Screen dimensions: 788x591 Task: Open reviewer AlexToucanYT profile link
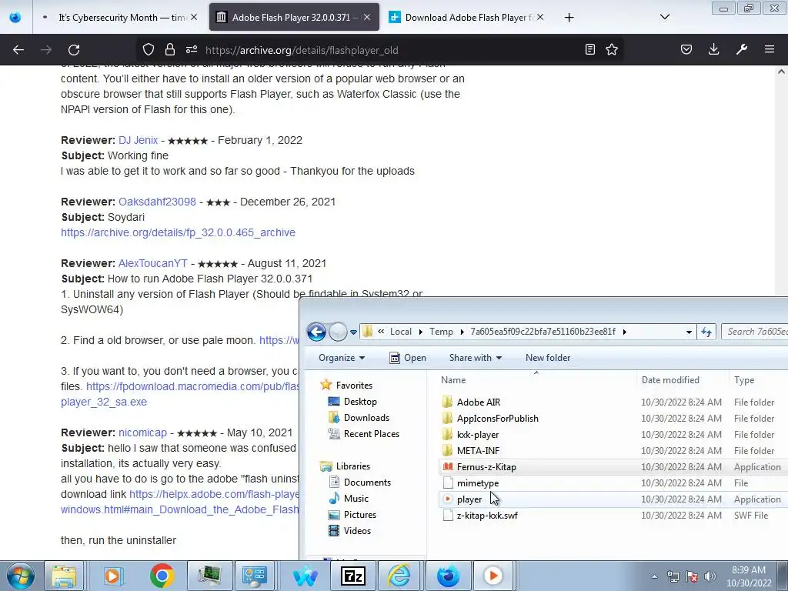click(153, 263)
